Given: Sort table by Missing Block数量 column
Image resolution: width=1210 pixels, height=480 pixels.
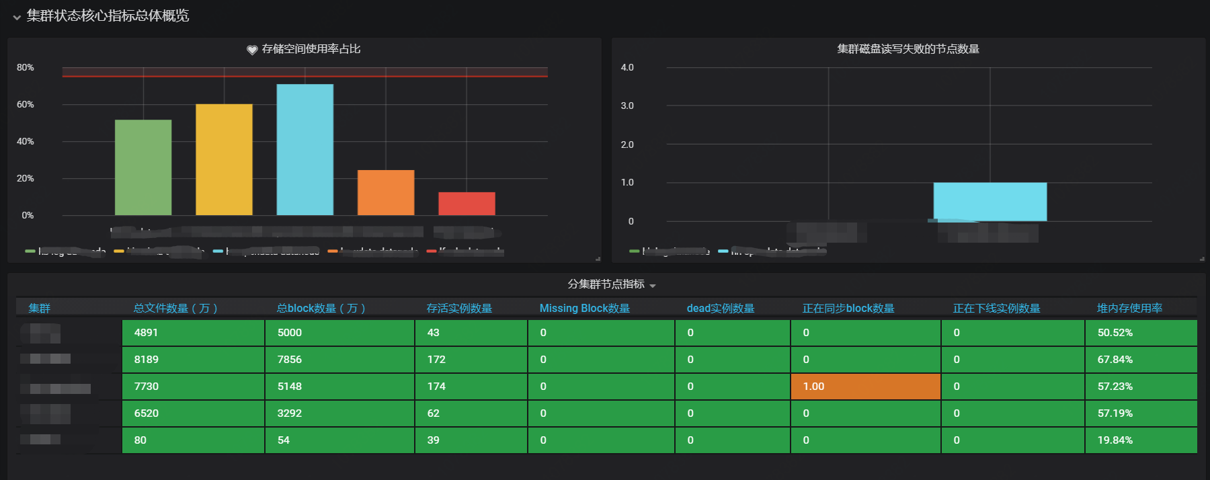Looking at the screenshot, I should pos(585,308).
